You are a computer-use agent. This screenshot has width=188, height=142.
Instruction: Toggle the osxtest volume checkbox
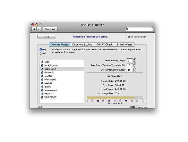pyautogui.click(x=42, y=83)
